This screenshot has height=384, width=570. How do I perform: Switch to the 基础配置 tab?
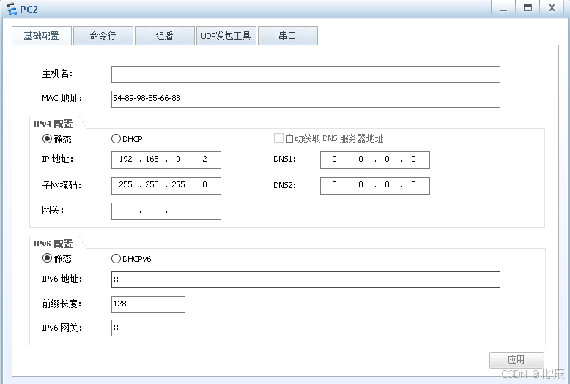pos(42,36)
